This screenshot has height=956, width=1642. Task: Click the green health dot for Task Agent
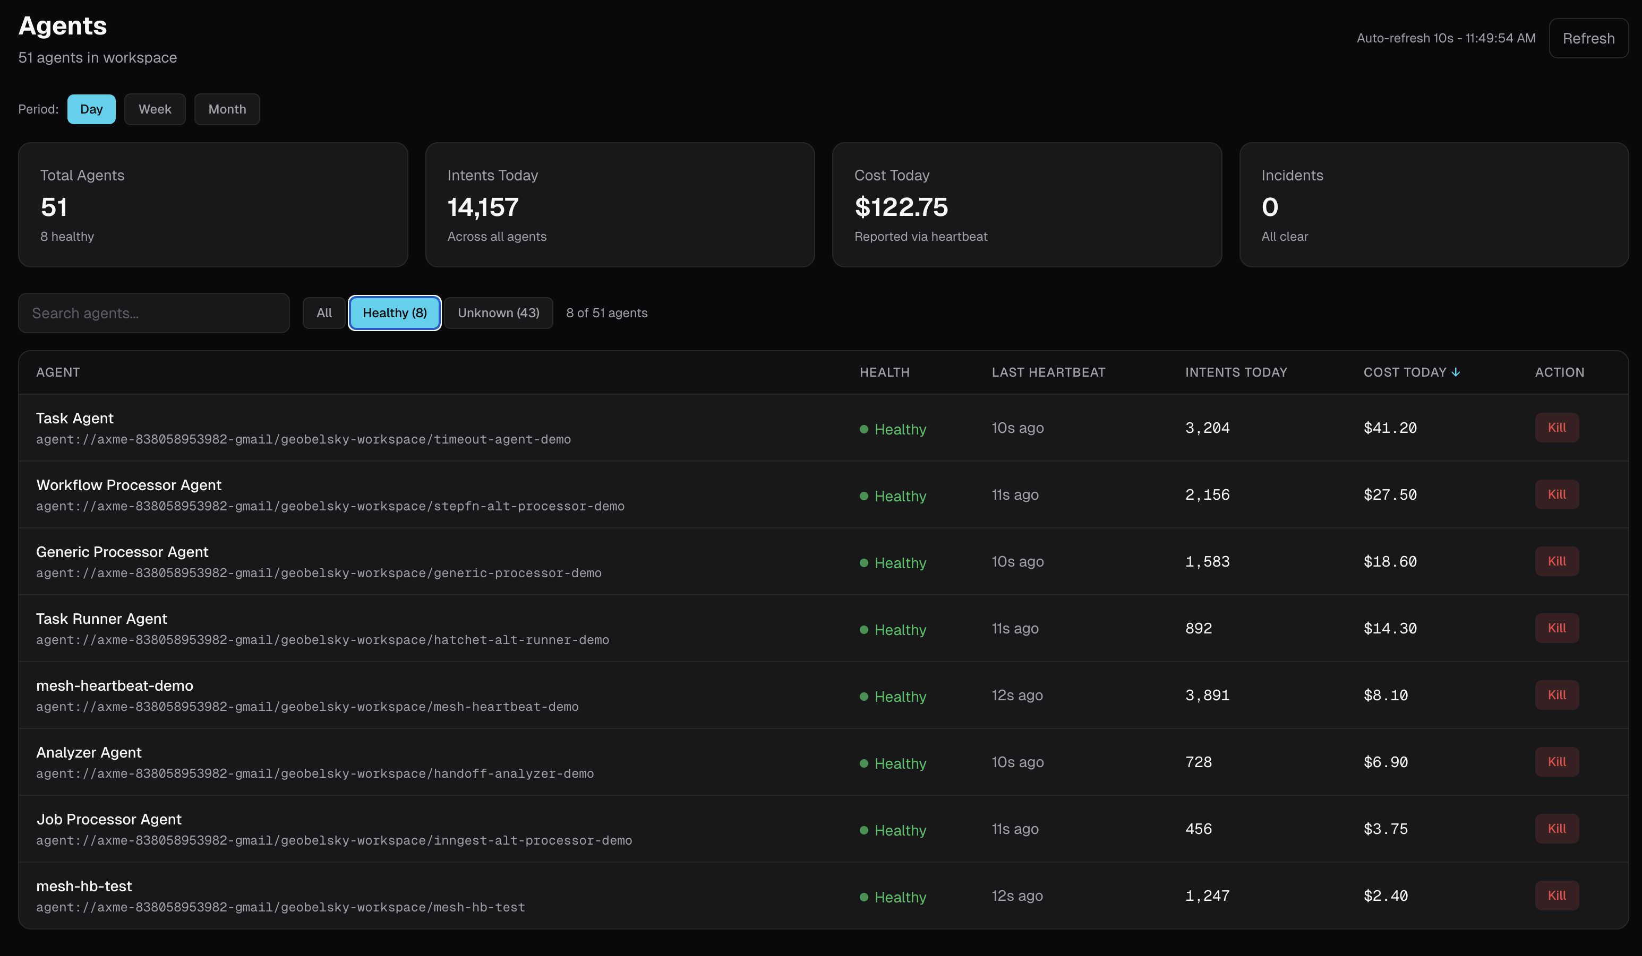[863, 429]
